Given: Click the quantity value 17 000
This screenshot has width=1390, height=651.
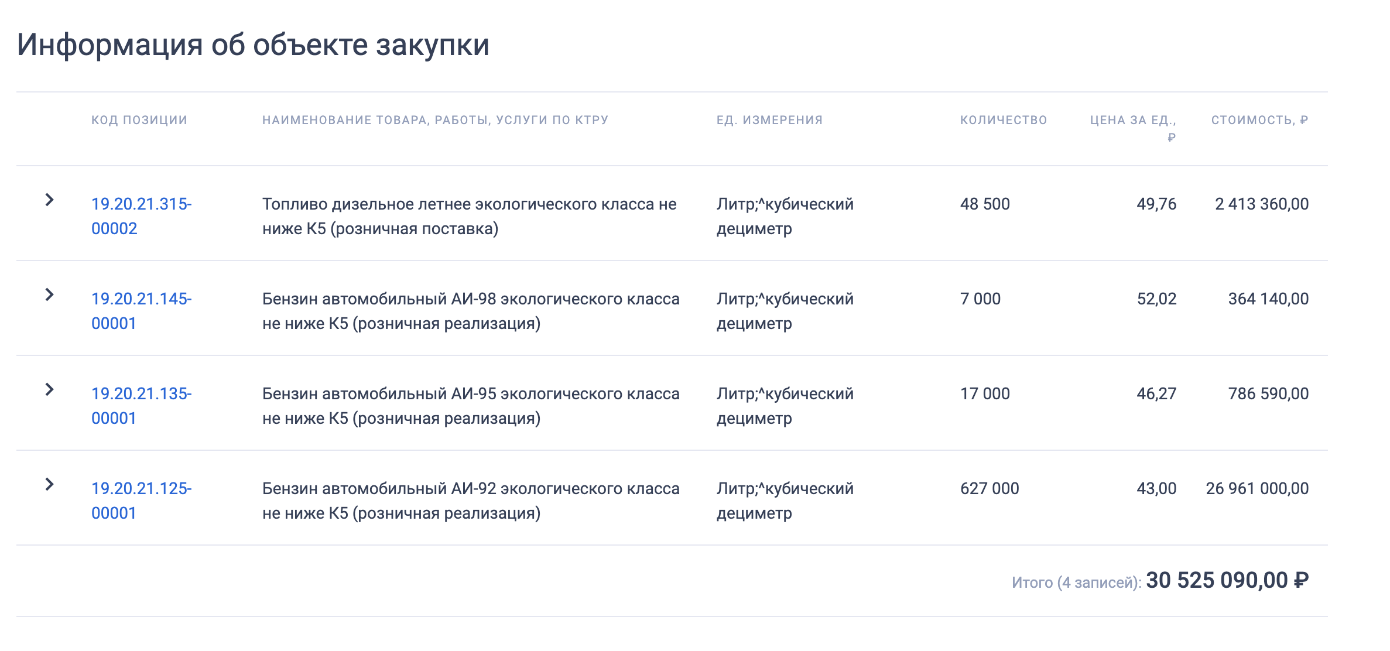Looking at the screenshot, I should 985,393.
